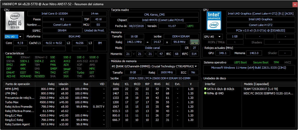Click the memory clock 1463.1 MHz field

point(134,42)
